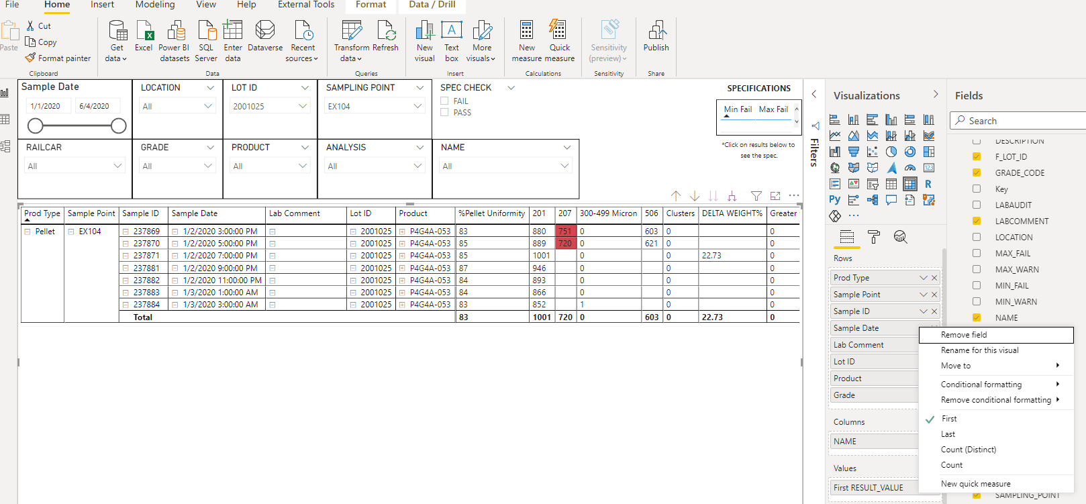Open the Get data button

[117, 42]
